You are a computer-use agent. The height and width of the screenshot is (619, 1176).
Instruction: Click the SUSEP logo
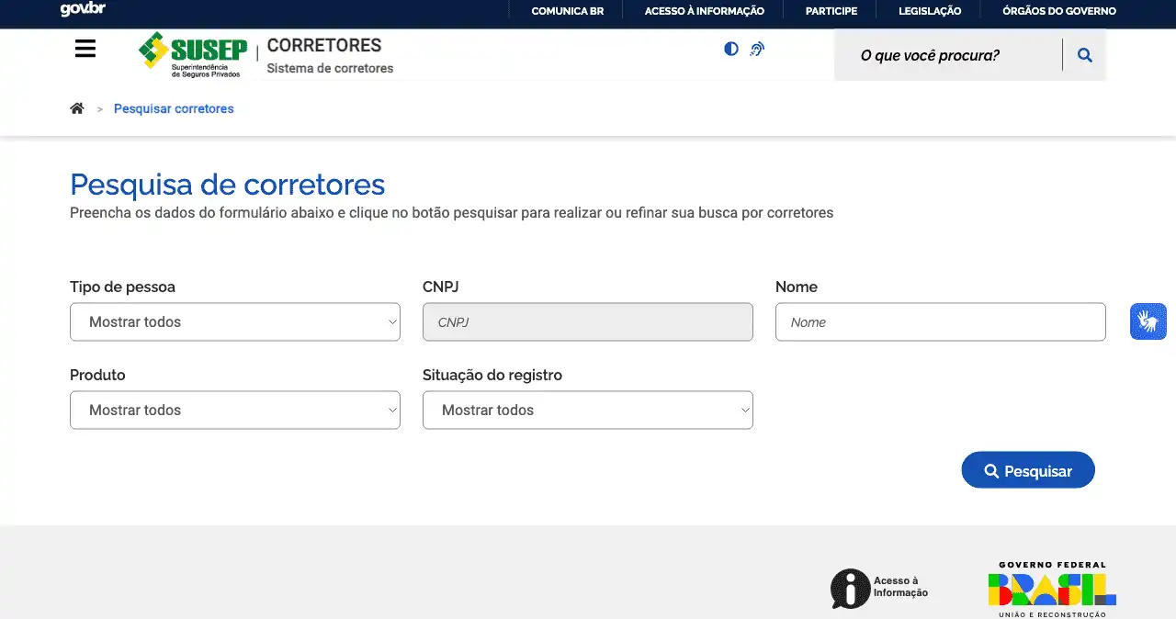pos(193,54)
